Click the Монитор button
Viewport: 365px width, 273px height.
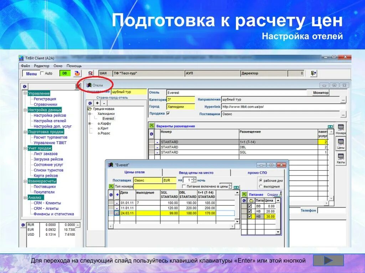320,93
